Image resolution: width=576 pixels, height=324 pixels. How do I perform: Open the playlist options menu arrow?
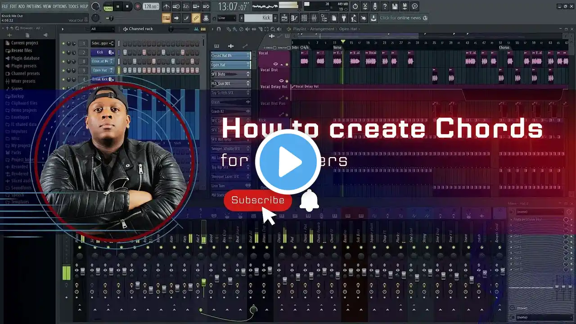click(x=213, y=29)
